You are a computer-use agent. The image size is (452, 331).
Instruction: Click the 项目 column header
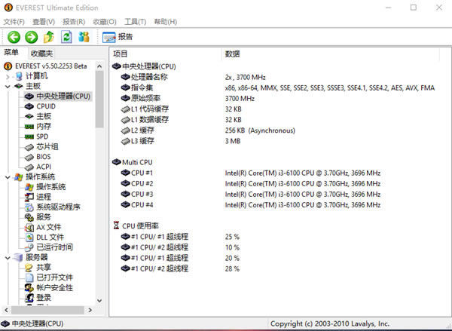121,54
